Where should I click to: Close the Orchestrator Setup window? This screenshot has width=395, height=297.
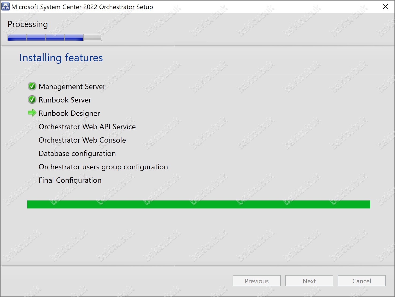click(386, 6)
